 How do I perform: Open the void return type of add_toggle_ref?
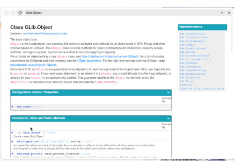(88, 141)
